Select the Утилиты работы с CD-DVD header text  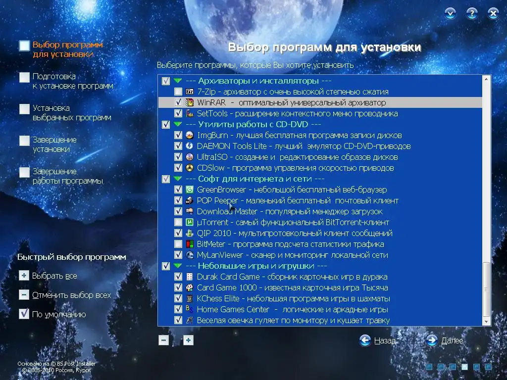tap(253, 124)
